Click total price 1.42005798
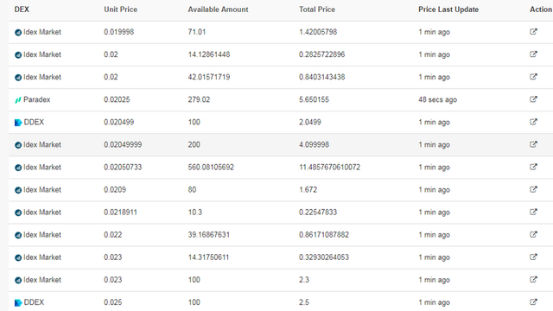This screenshot has width=553, height=311. point(318,32)
